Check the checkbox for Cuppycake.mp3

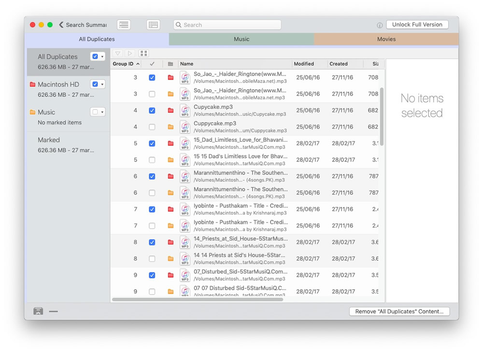pos(152,127)
